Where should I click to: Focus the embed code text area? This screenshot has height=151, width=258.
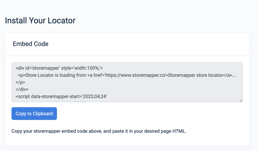(x=126, y=83)
